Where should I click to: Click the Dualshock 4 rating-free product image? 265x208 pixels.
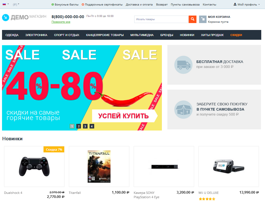pos(34,167)
